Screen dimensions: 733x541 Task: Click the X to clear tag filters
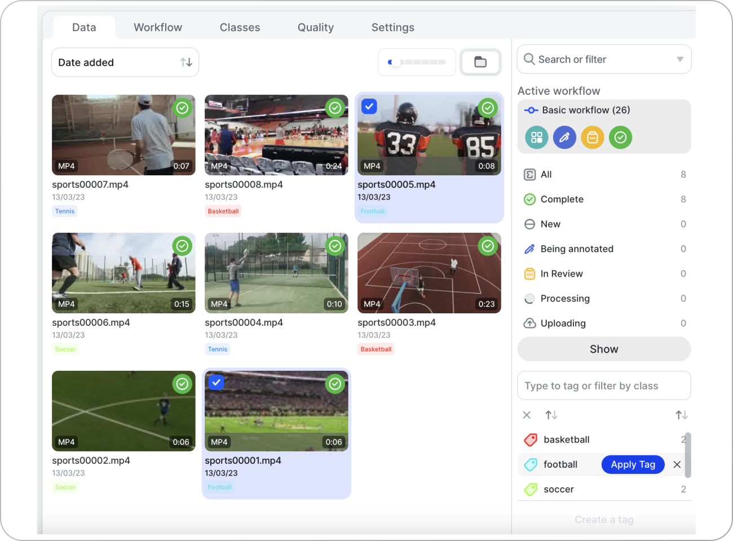coord(527,415)
